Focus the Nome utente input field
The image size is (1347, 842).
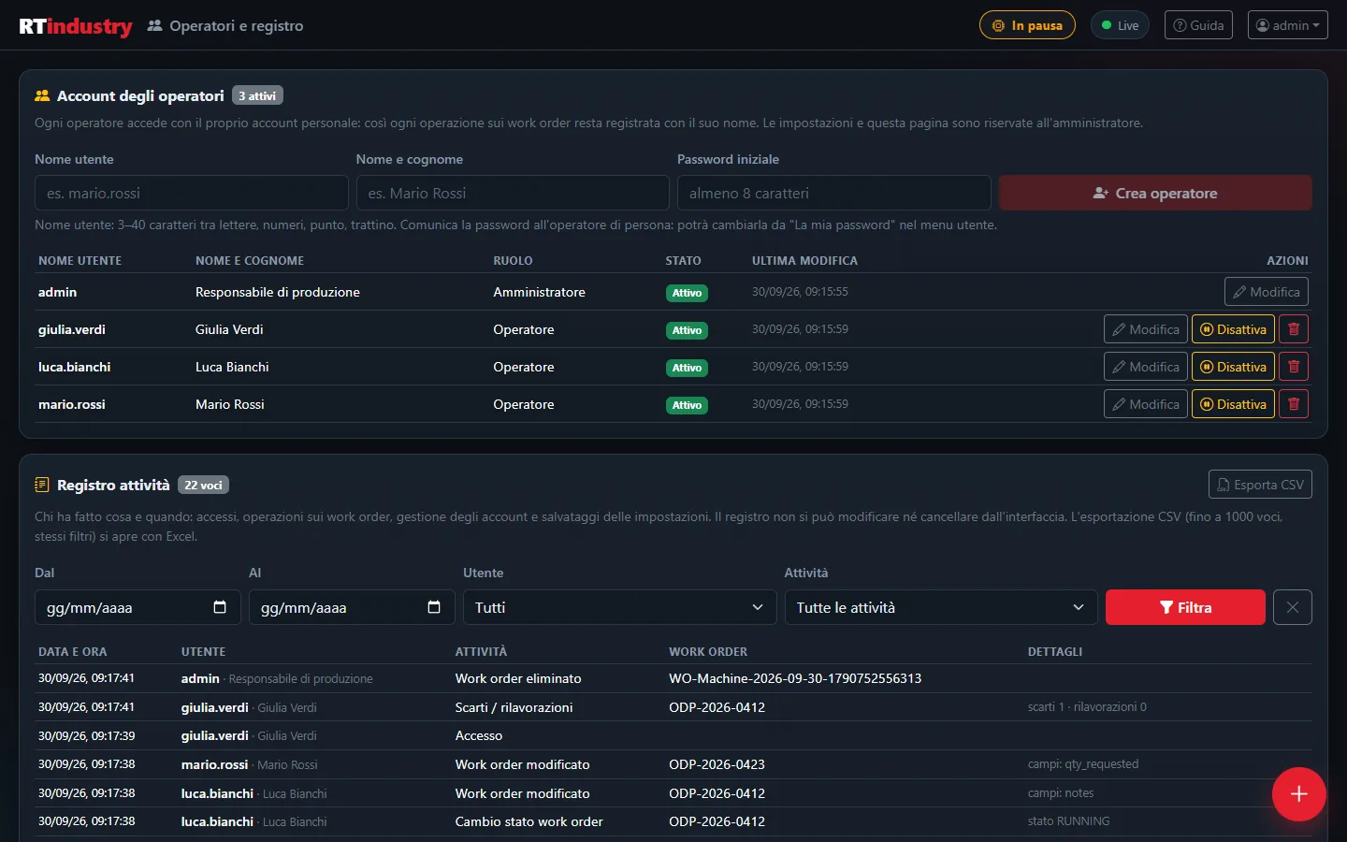pyautogui.click(x=192, y=193)
